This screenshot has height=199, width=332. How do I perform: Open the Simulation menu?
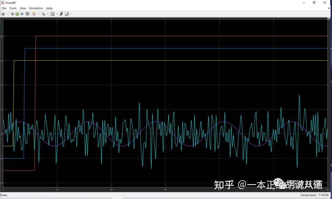(36, 8)
